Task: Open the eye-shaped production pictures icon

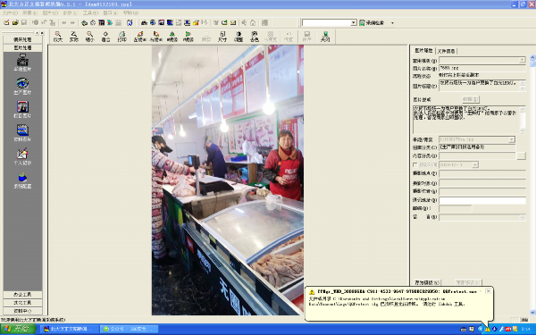Action: tap(22, 86)
